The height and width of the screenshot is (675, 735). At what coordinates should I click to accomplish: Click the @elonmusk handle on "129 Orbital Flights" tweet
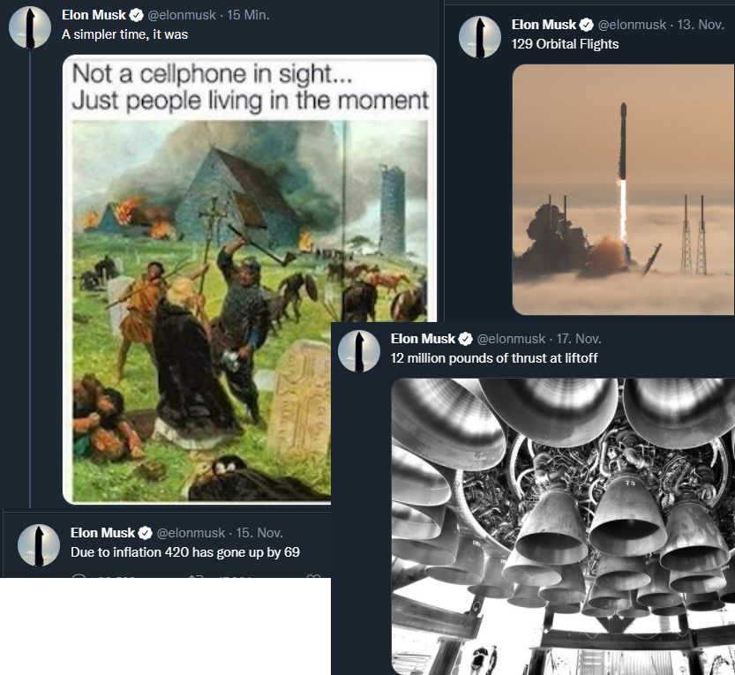pyautogui.click(x=630, y=25)
